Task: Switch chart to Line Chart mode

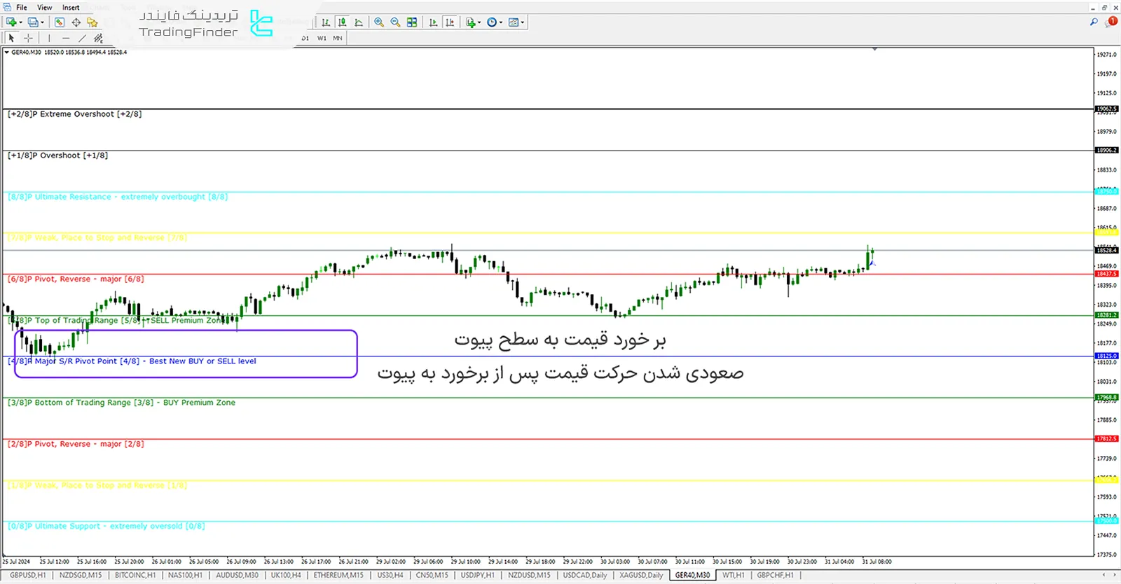Action: tap(359, 22)
